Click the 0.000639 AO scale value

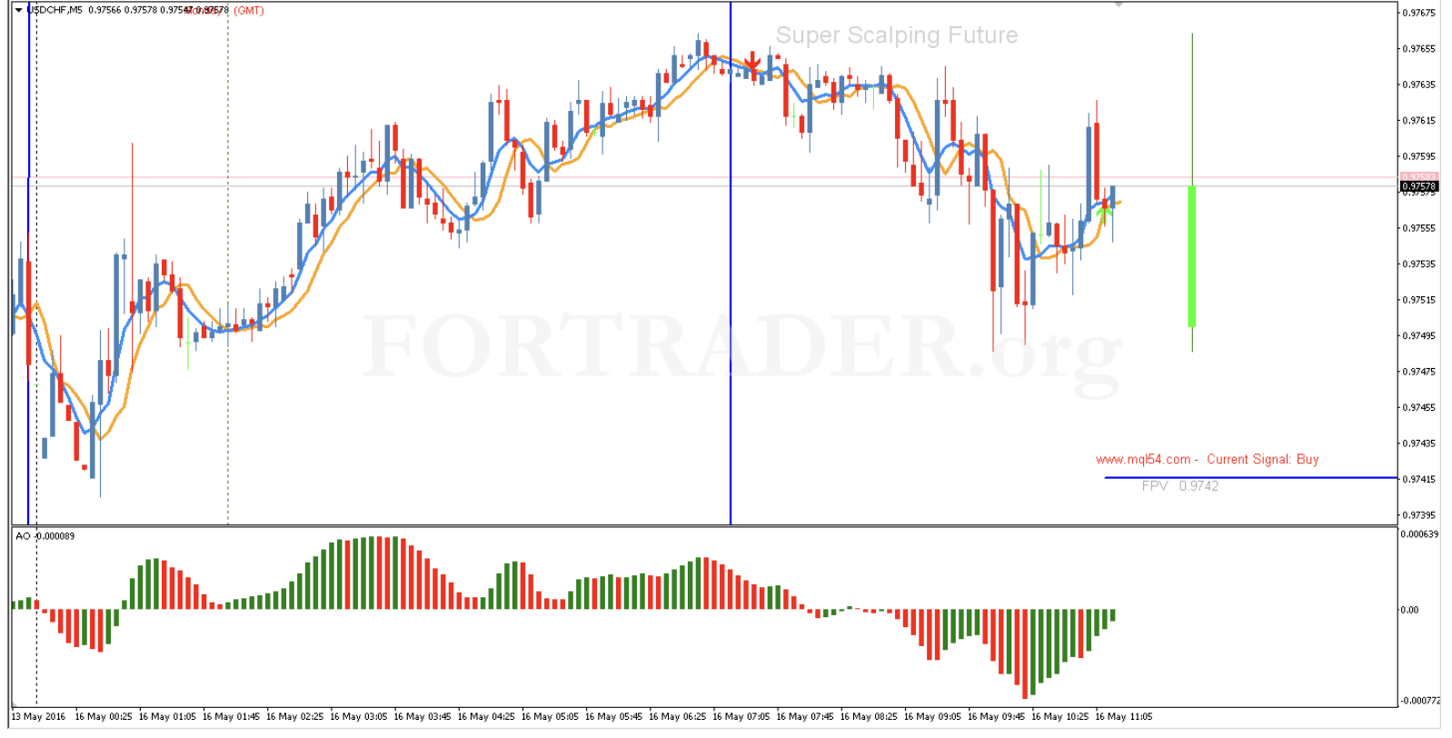tap(1419, 534)
